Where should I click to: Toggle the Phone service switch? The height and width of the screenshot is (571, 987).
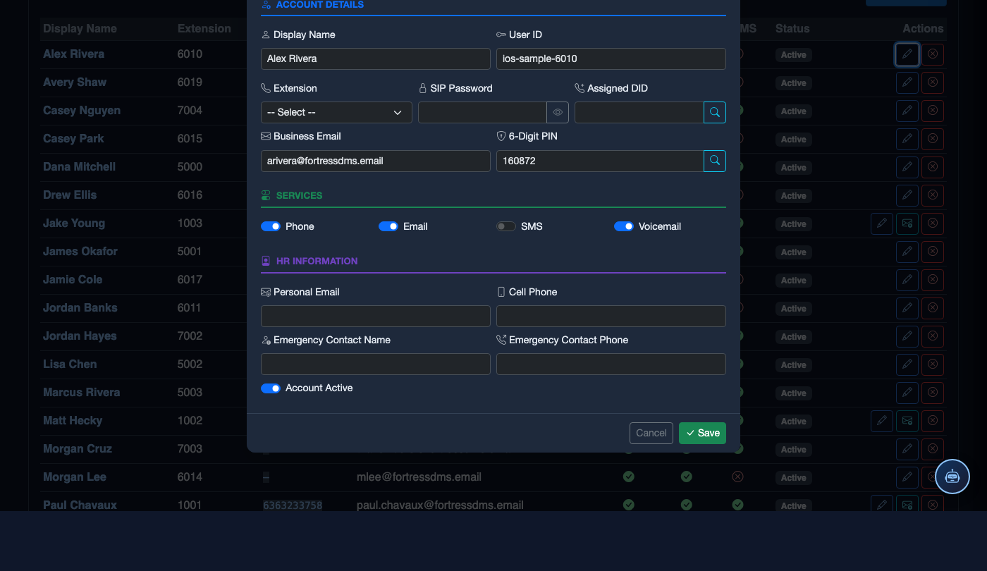tap(271, 226)
